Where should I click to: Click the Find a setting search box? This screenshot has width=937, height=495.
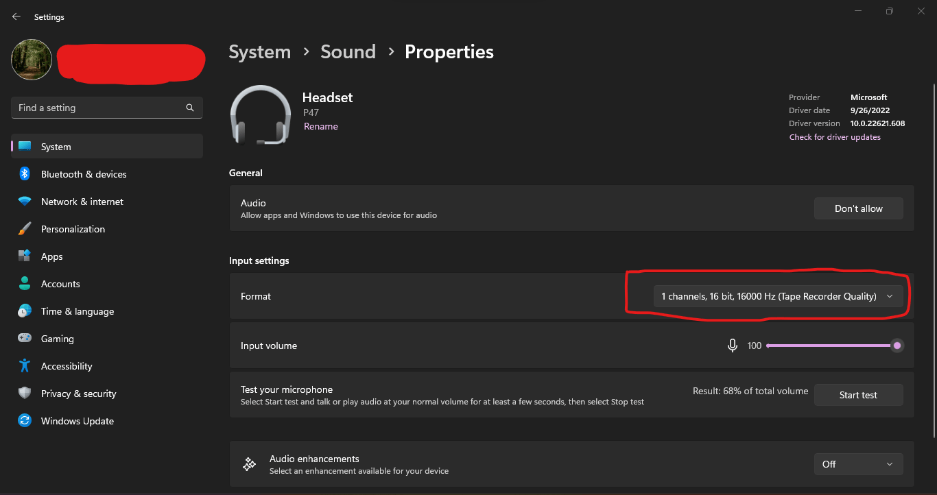pos(99,108)
